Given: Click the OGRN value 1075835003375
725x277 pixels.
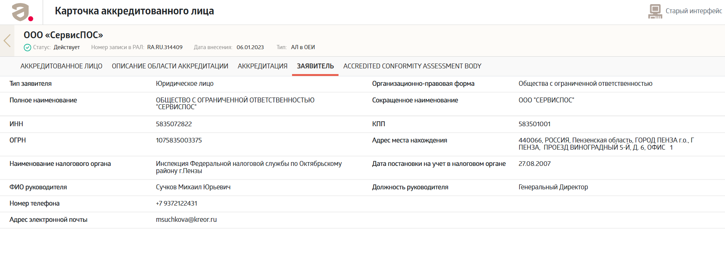Looking at the screenshot, I should tap(179, 140).
